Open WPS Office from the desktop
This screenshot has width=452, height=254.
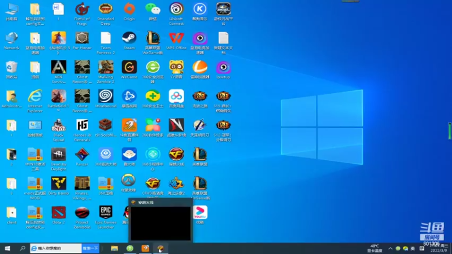tap(176, 41)
